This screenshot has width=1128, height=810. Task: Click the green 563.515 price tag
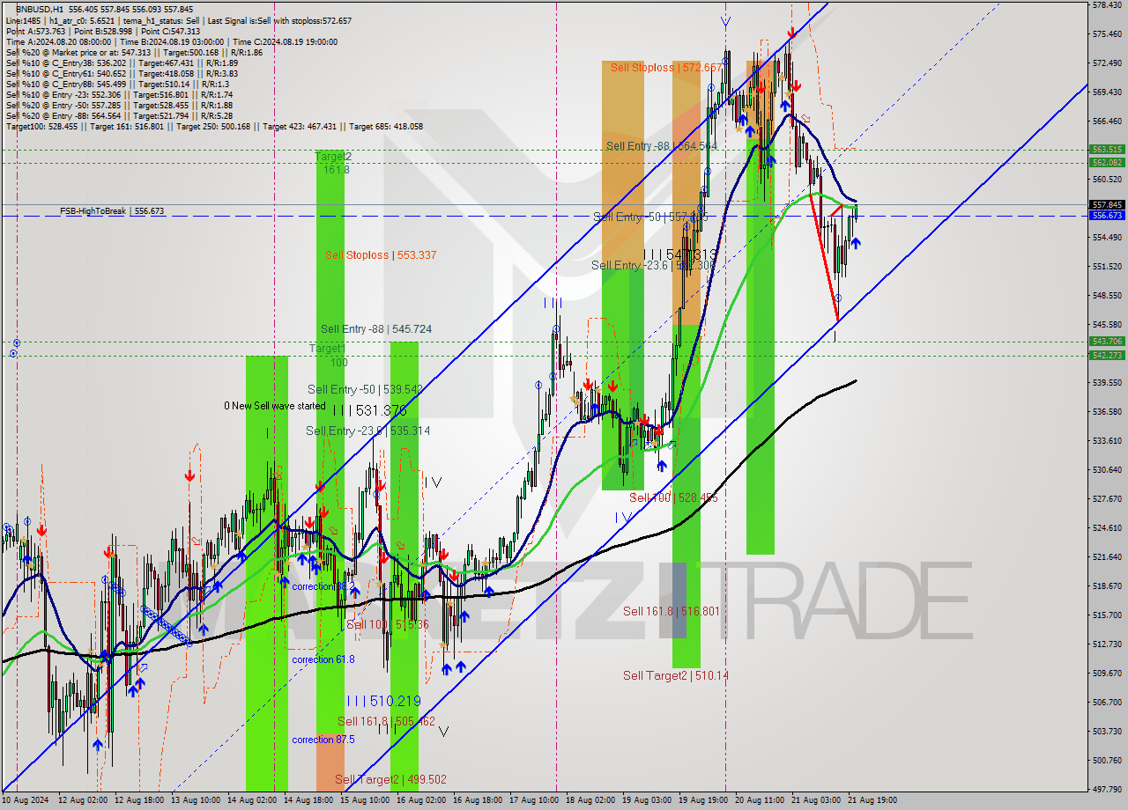point(1108,150)
